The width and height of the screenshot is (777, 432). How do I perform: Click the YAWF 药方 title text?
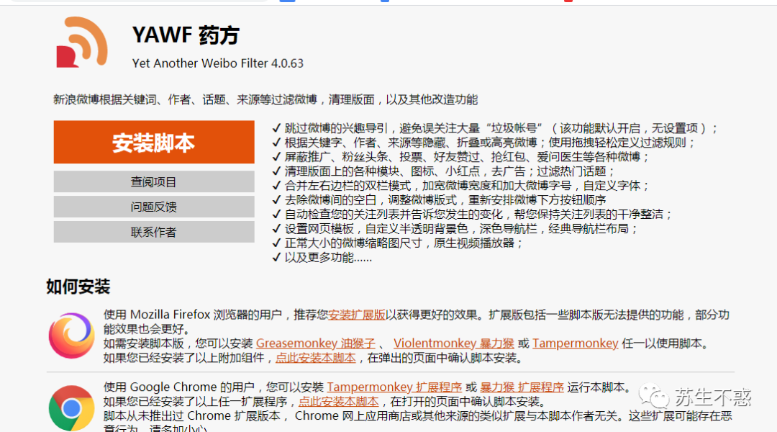(186, 35)
